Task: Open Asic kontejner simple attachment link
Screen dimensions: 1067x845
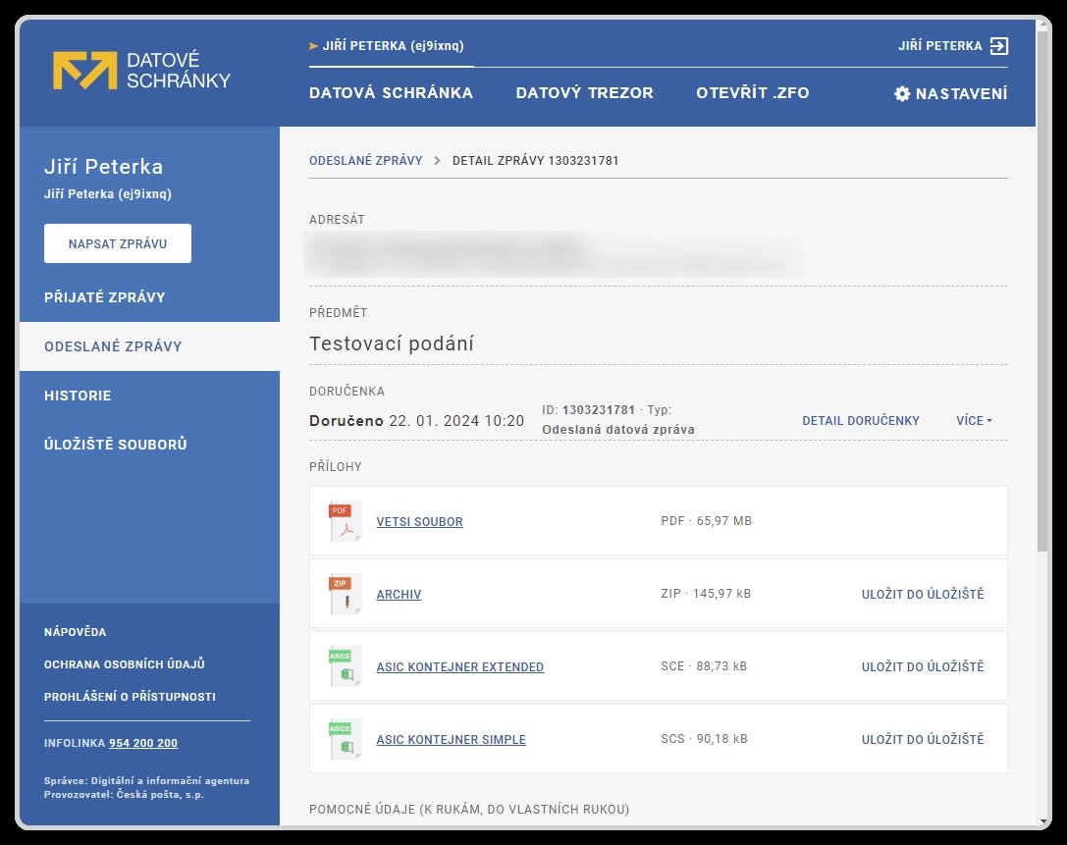Action: tap(452, 740)
